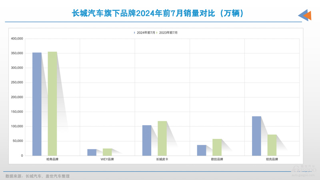
Task: Click the 欧拉品牌 axis label
Action: (217, 159)
